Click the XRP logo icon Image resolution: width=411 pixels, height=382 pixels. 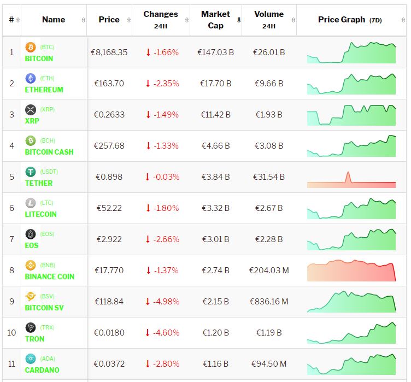click(31, 110)
